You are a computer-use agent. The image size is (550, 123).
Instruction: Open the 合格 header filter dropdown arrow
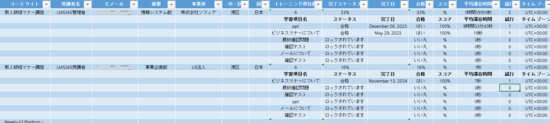pyautogui.click(x=429, y=4)
